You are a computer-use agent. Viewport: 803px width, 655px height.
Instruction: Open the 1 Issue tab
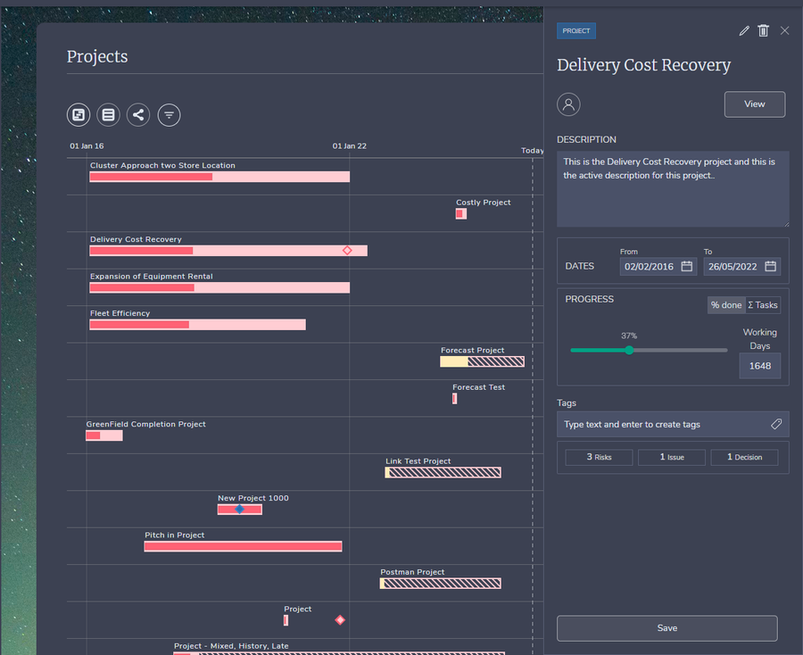(x=672, y=457)
